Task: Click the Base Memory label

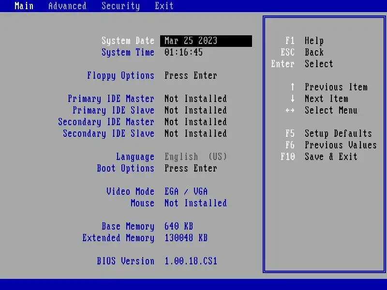Action: click(128, 227)
